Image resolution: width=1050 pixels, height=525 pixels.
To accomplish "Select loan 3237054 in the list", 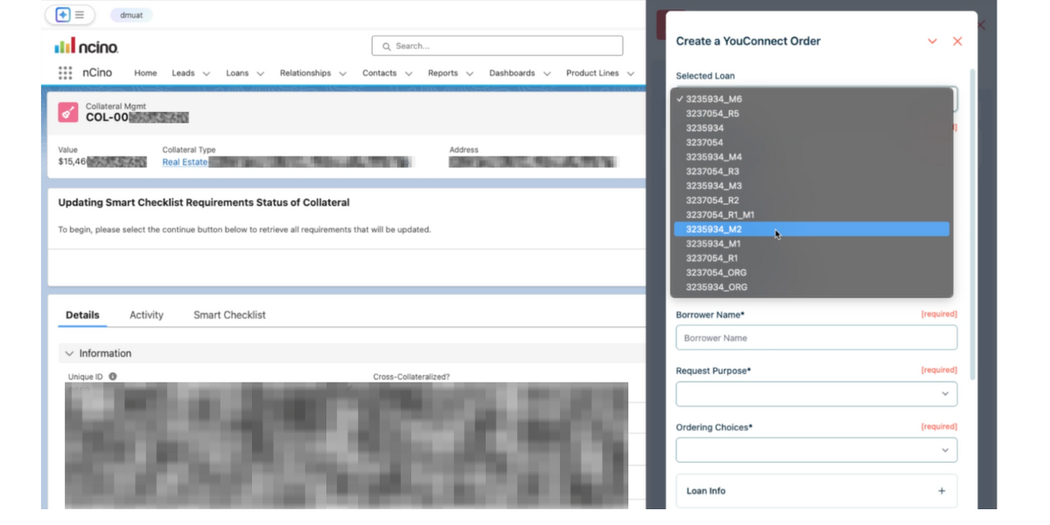I will click(812, 143).
